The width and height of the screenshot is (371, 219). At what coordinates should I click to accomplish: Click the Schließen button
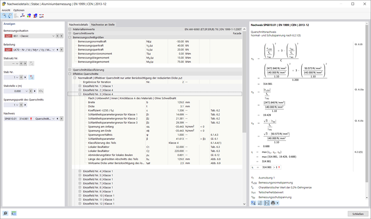[x=358, y=214]
